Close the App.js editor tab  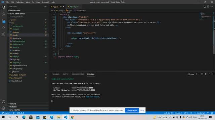[63, 7]
